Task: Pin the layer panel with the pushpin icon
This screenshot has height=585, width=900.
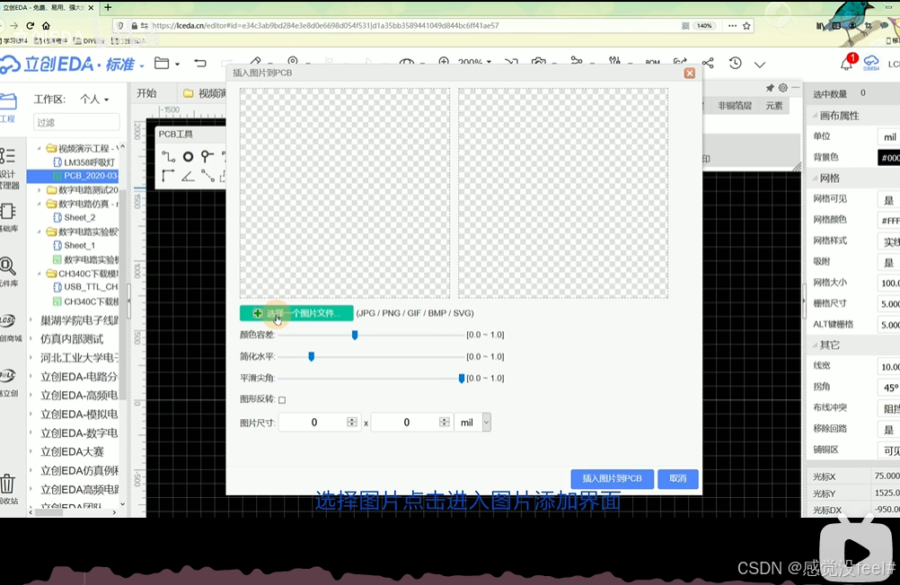Action: pyautogui.click(x=770, y=88)
